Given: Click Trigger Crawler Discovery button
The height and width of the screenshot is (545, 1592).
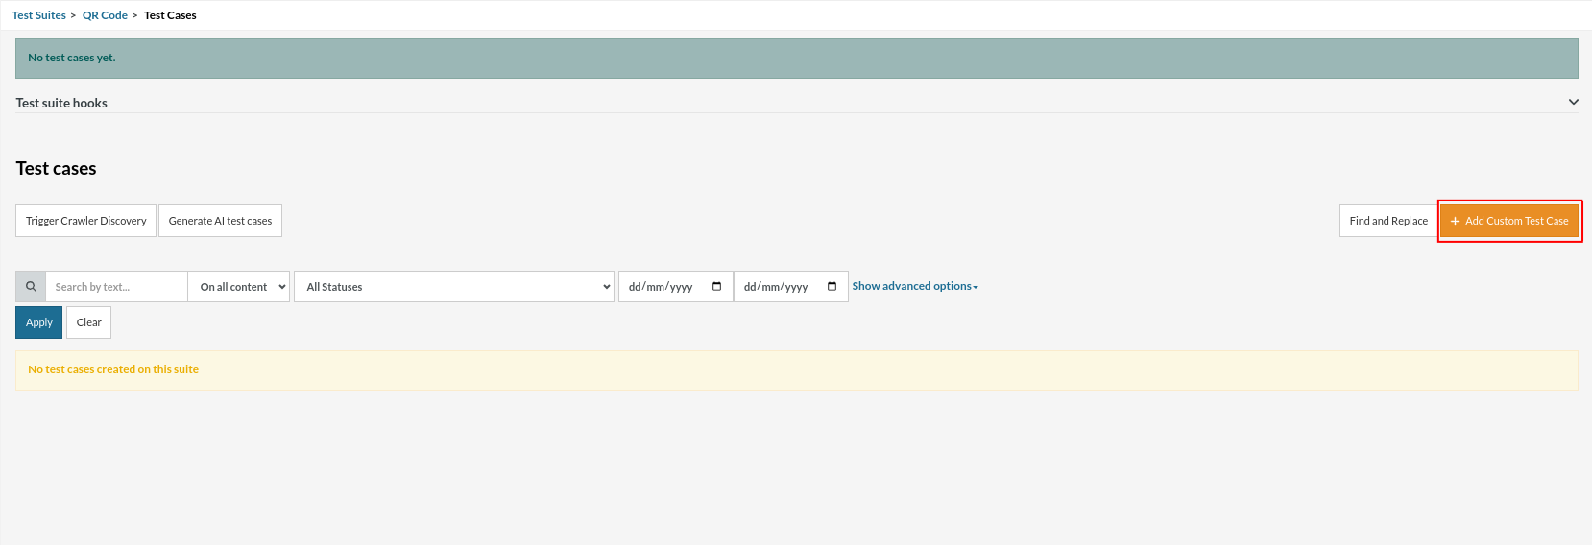Looking at the screenshot, I should click(85, 221).
